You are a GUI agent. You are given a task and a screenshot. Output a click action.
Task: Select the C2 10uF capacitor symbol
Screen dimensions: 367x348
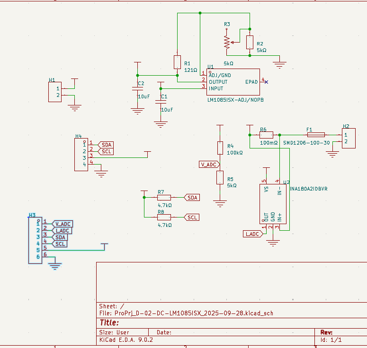[x=137, y=89]
